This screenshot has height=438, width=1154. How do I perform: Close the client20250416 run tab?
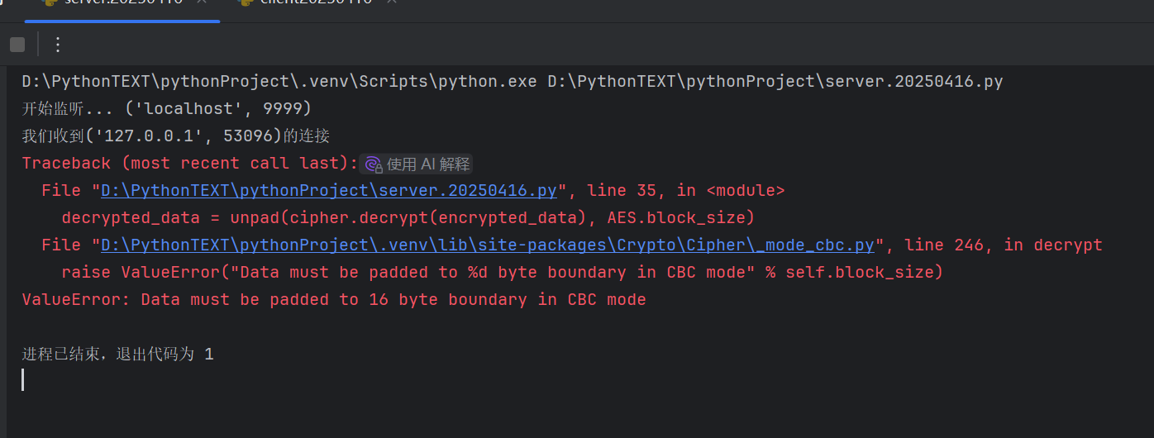(x=392, y=2)
